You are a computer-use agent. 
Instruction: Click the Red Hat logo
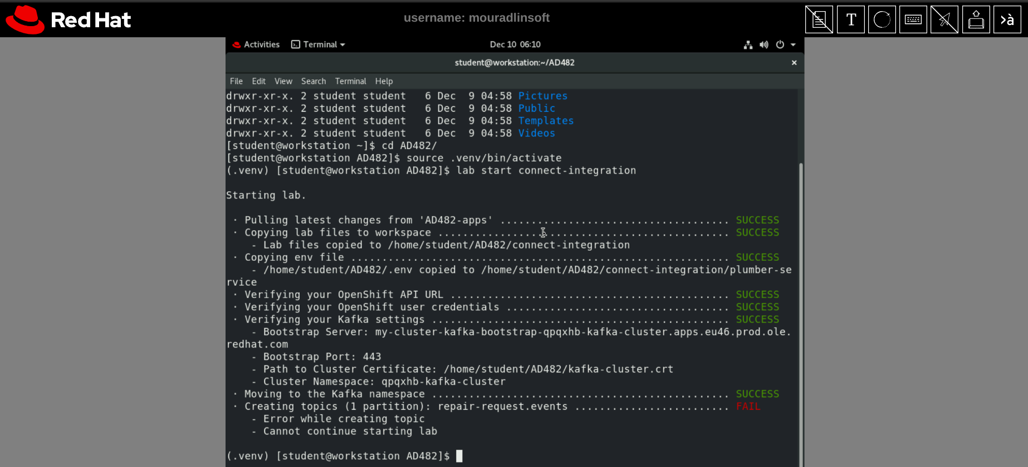pos(68,20)
